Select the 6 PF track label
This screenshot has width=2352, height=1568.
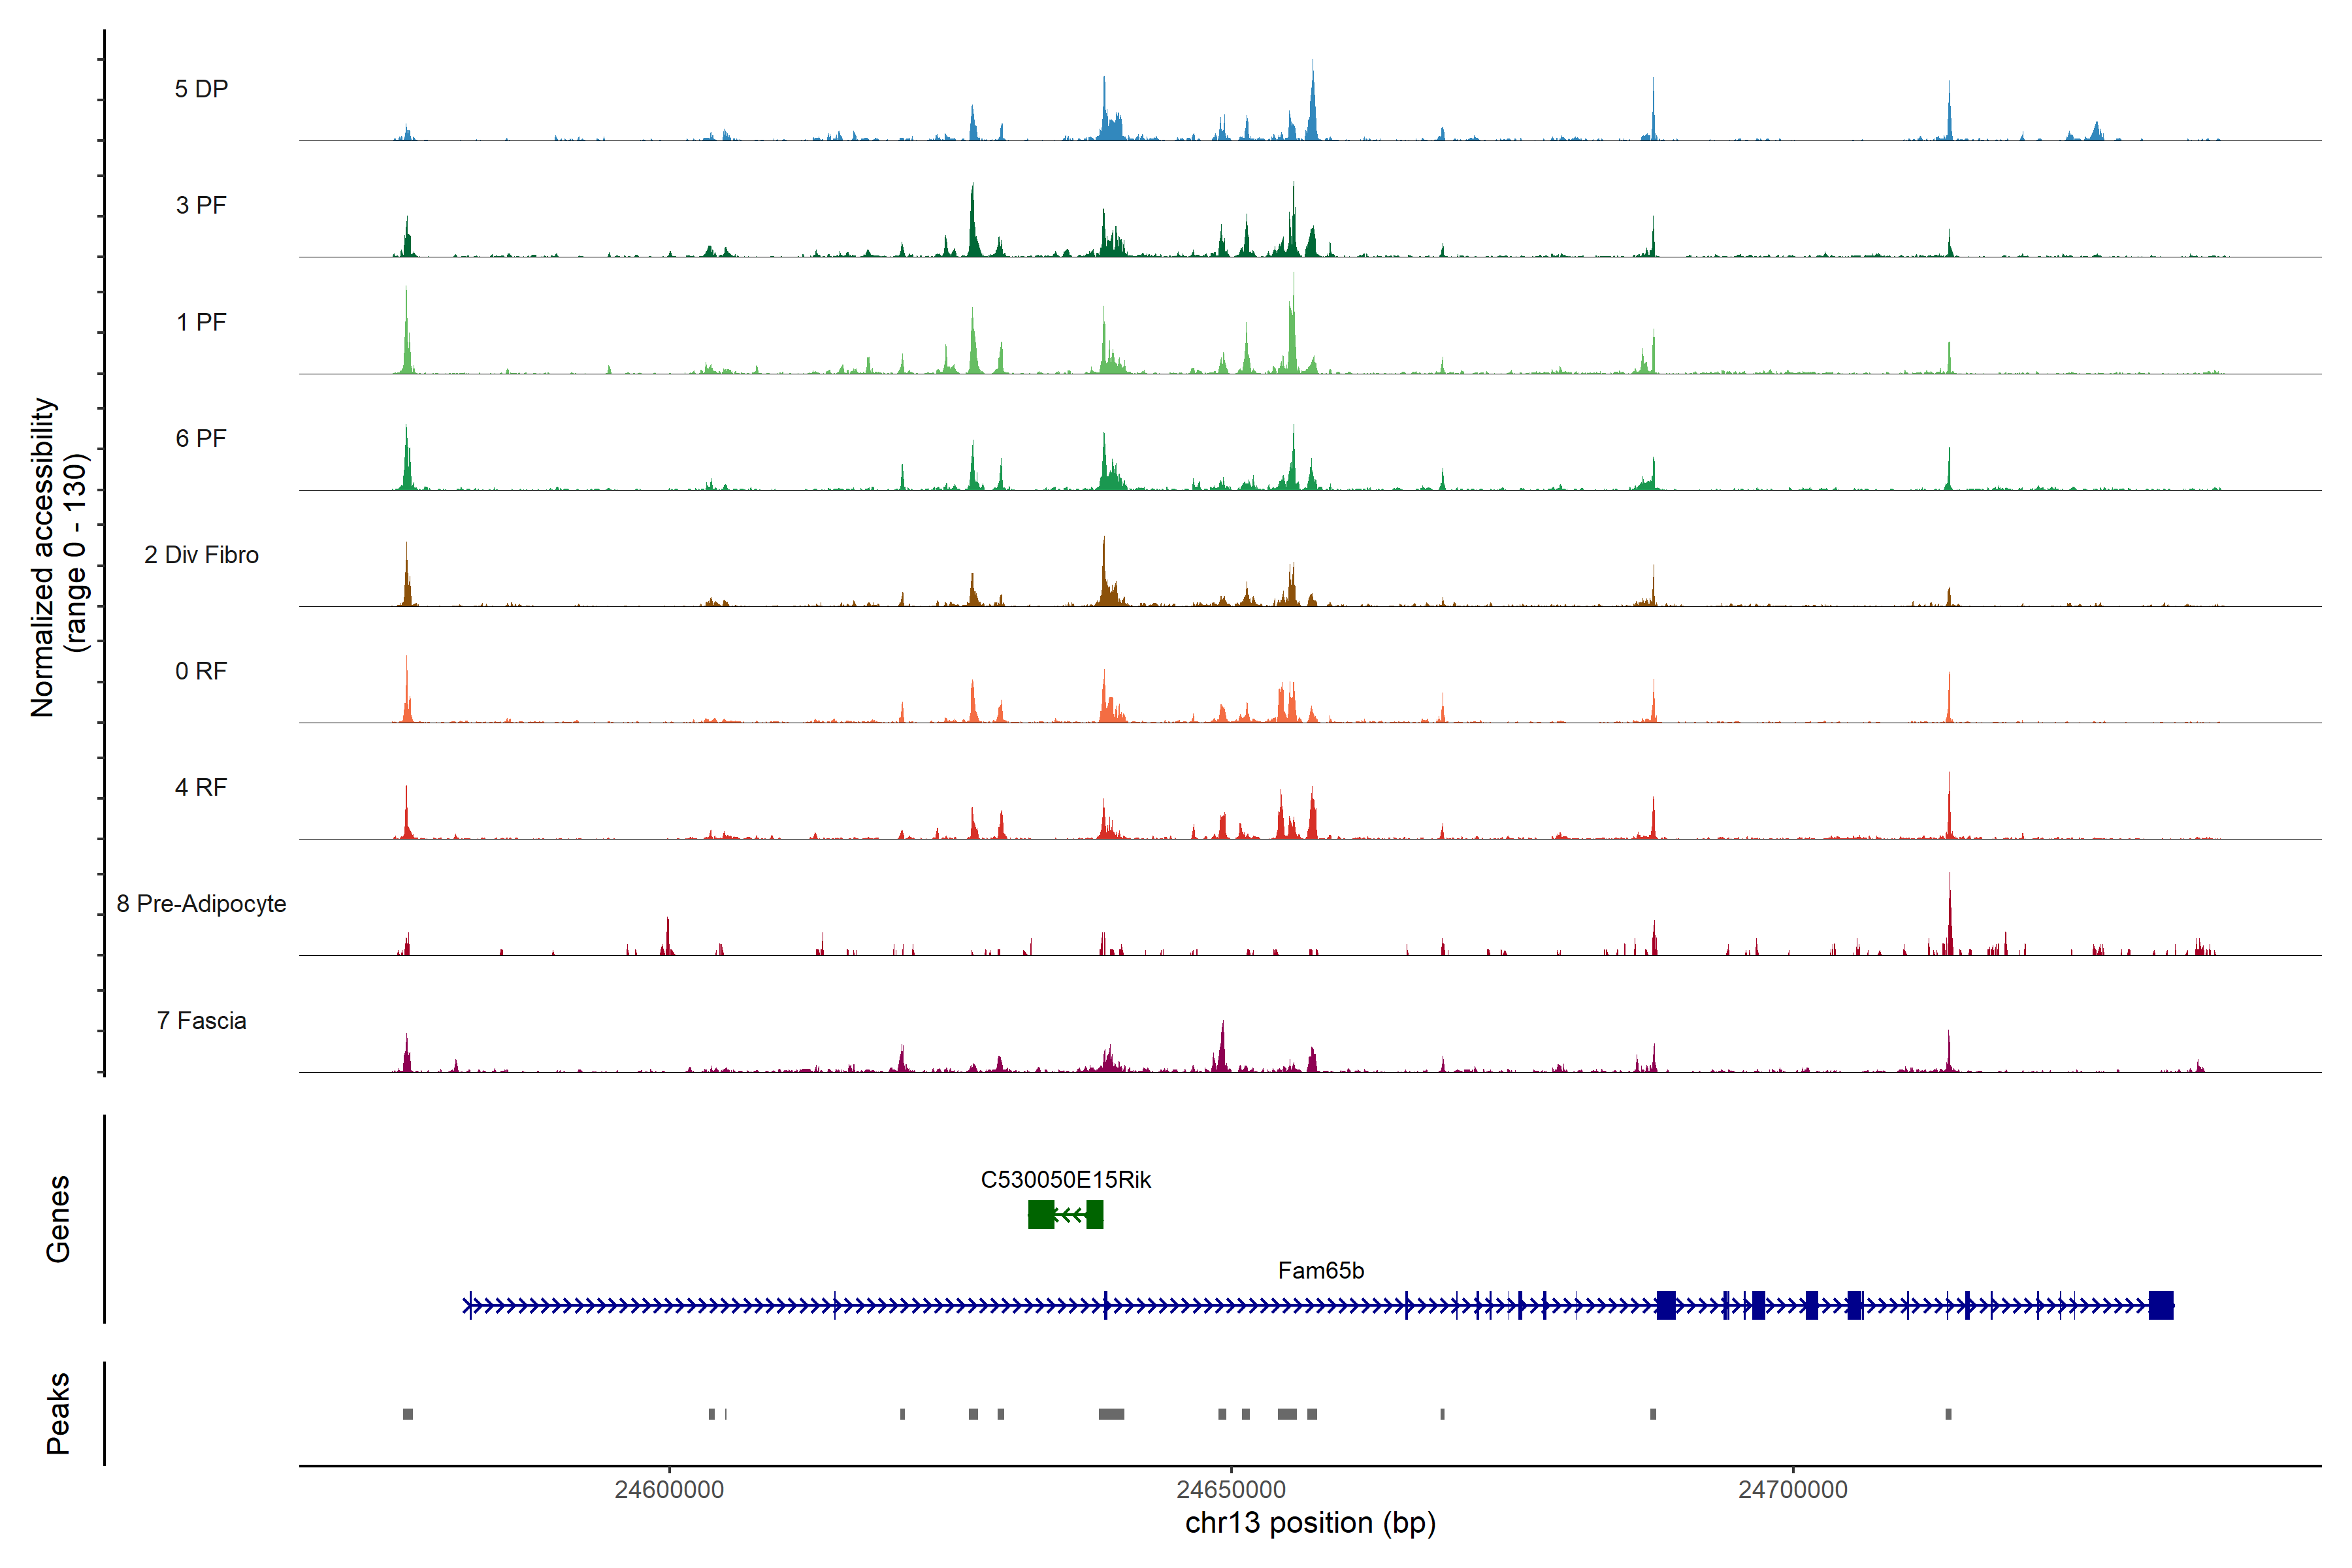[x=201, y=438]
